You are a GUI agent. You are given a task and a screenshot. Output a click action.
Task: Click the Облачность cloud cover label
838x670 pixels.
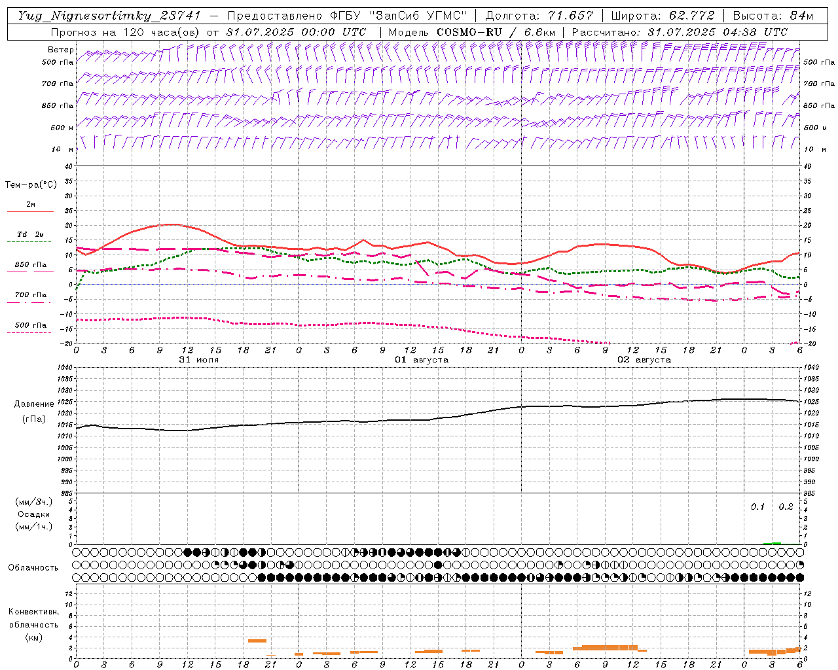click(33, 568)
